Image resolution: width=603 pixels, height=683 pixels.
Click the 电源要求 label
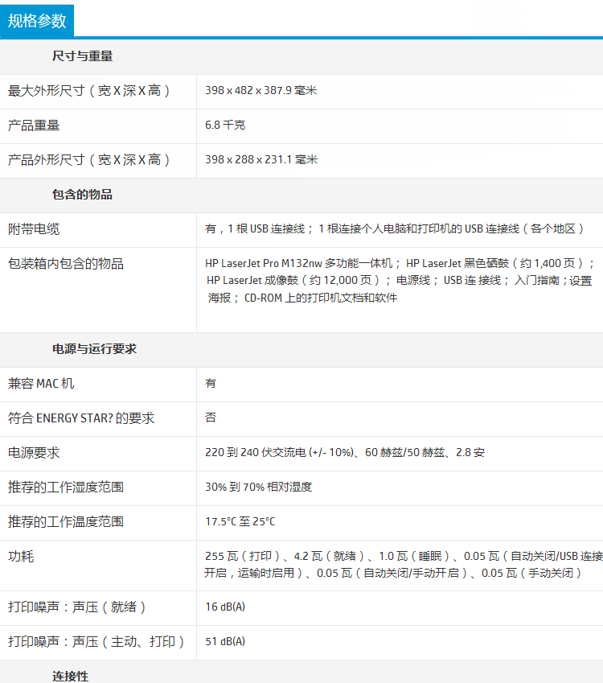click(34, 453)
